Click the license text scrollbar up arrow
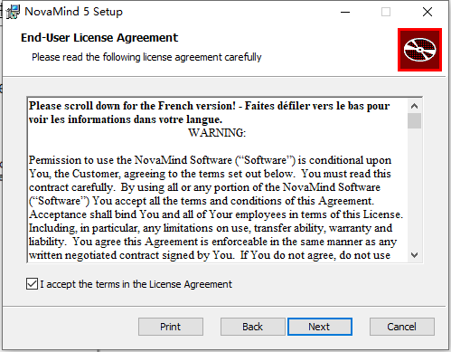 tap(414, 106)
